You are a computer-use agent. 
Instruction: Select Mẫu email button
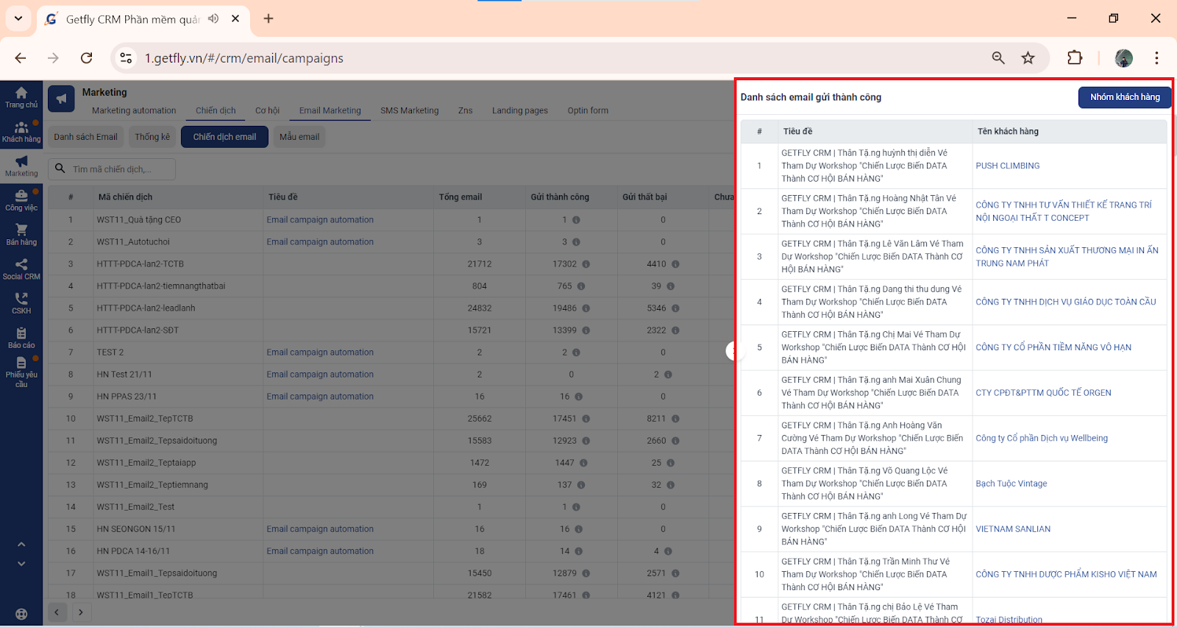pyautogui.click(x=299, y=137)
